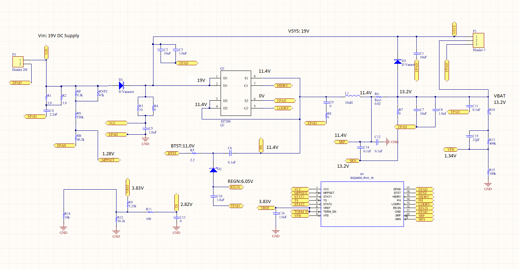
Task: Click capacitor C5 1.0uF near VCC
Action: [145, 128]
